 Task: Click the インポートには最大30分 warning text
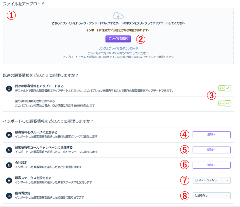(117, 30)
